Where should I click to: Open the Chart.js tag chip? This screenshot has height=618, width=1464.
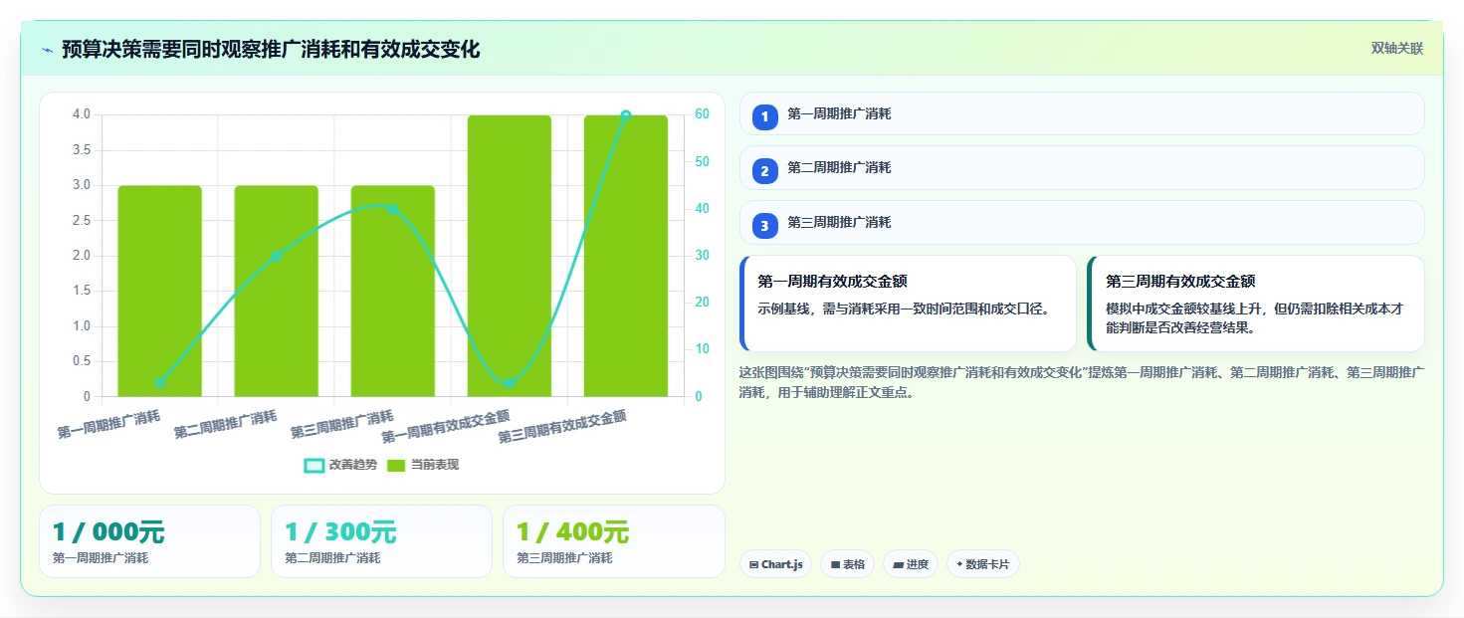(x=775, y=564)
